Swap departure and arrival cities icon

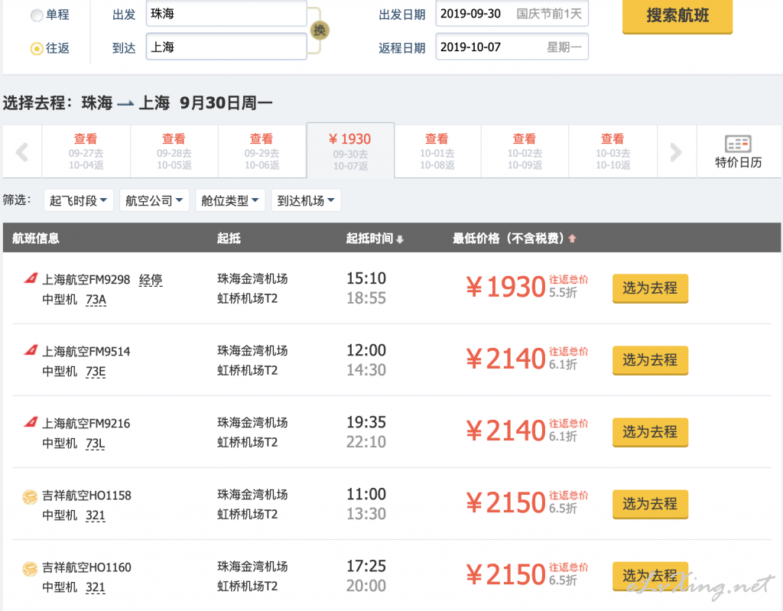point(320,31)
